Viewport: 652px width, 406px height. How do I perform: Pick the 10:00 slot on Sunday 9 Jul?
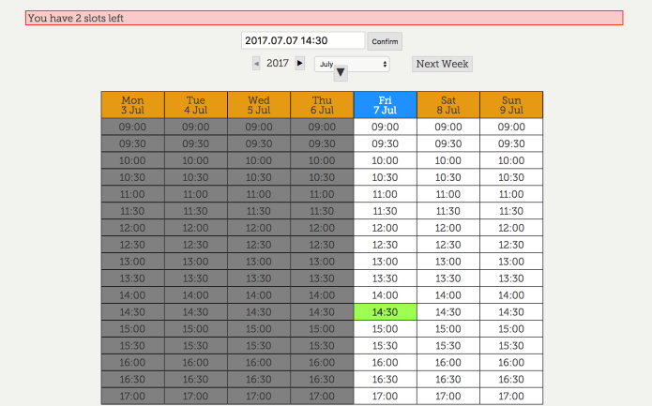coord(511,161)
